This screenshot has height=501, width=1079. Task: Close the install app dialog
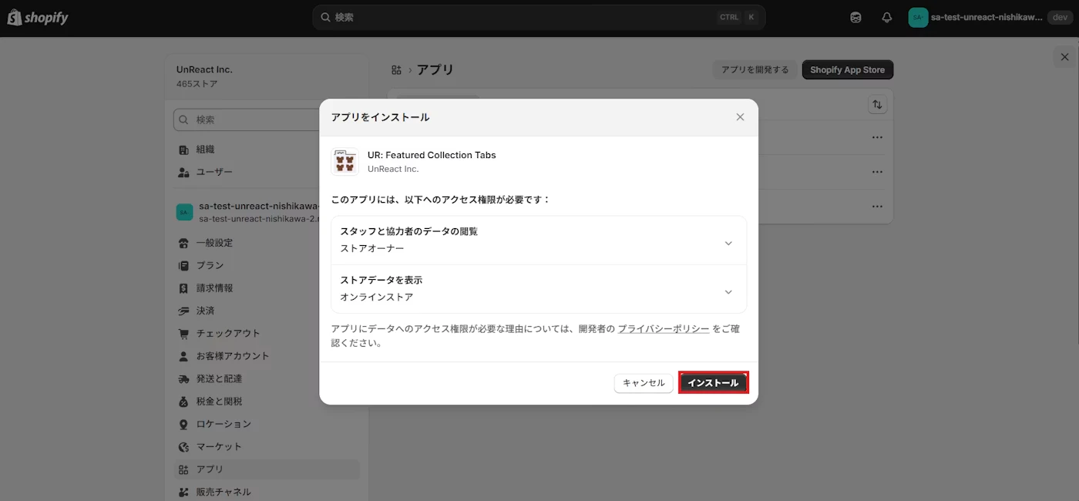(740, 117)
